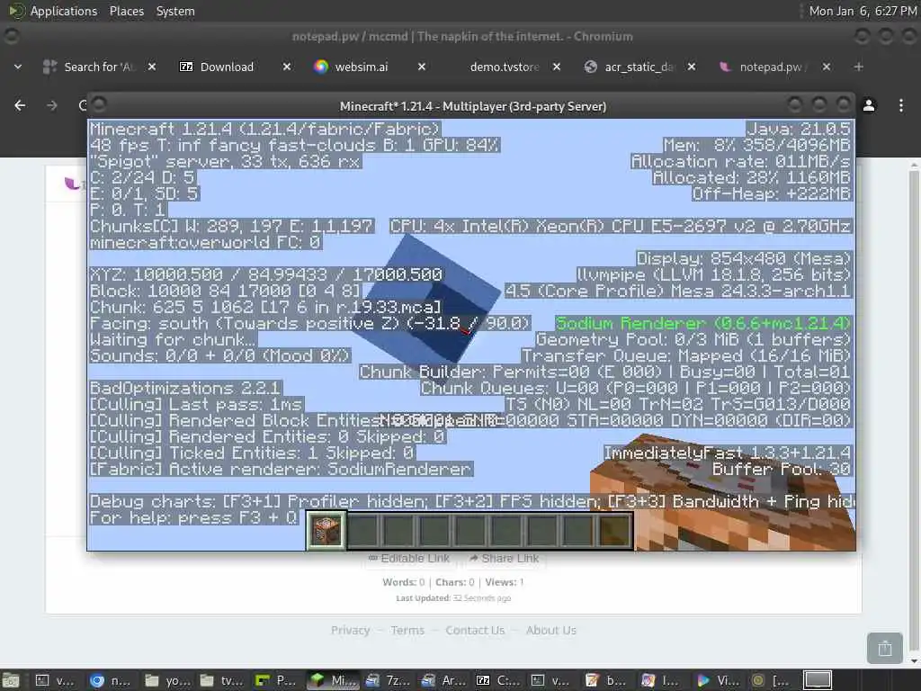Click the Sodium Renderer green text
The width and height of the screenshot is (921, 691).
[702, 323]
